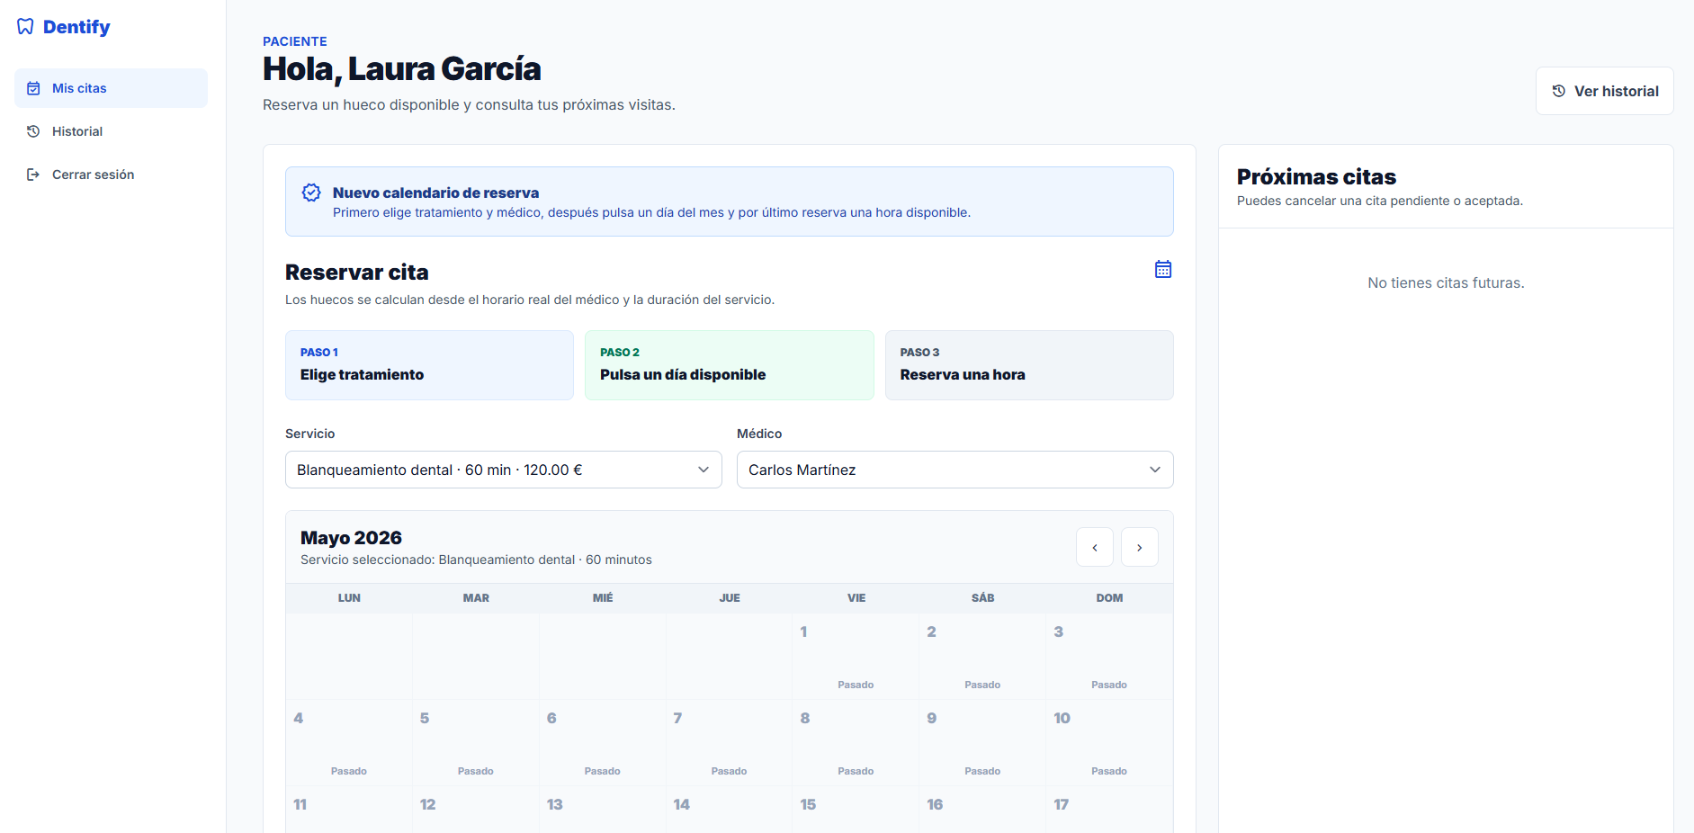Select day 5 in the May calendar
This screenshot has height=833, width=1694.
pos(476,743)
